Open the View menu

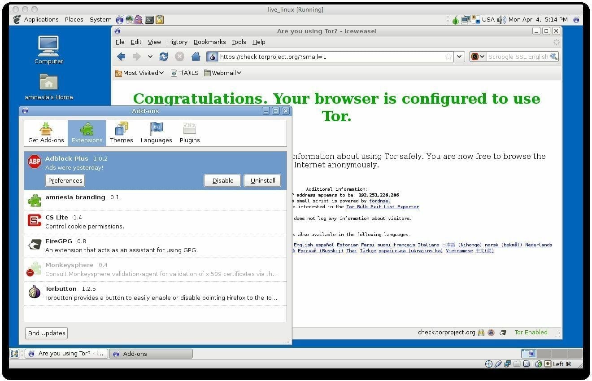pyautogui.click(x=154, y=42)
